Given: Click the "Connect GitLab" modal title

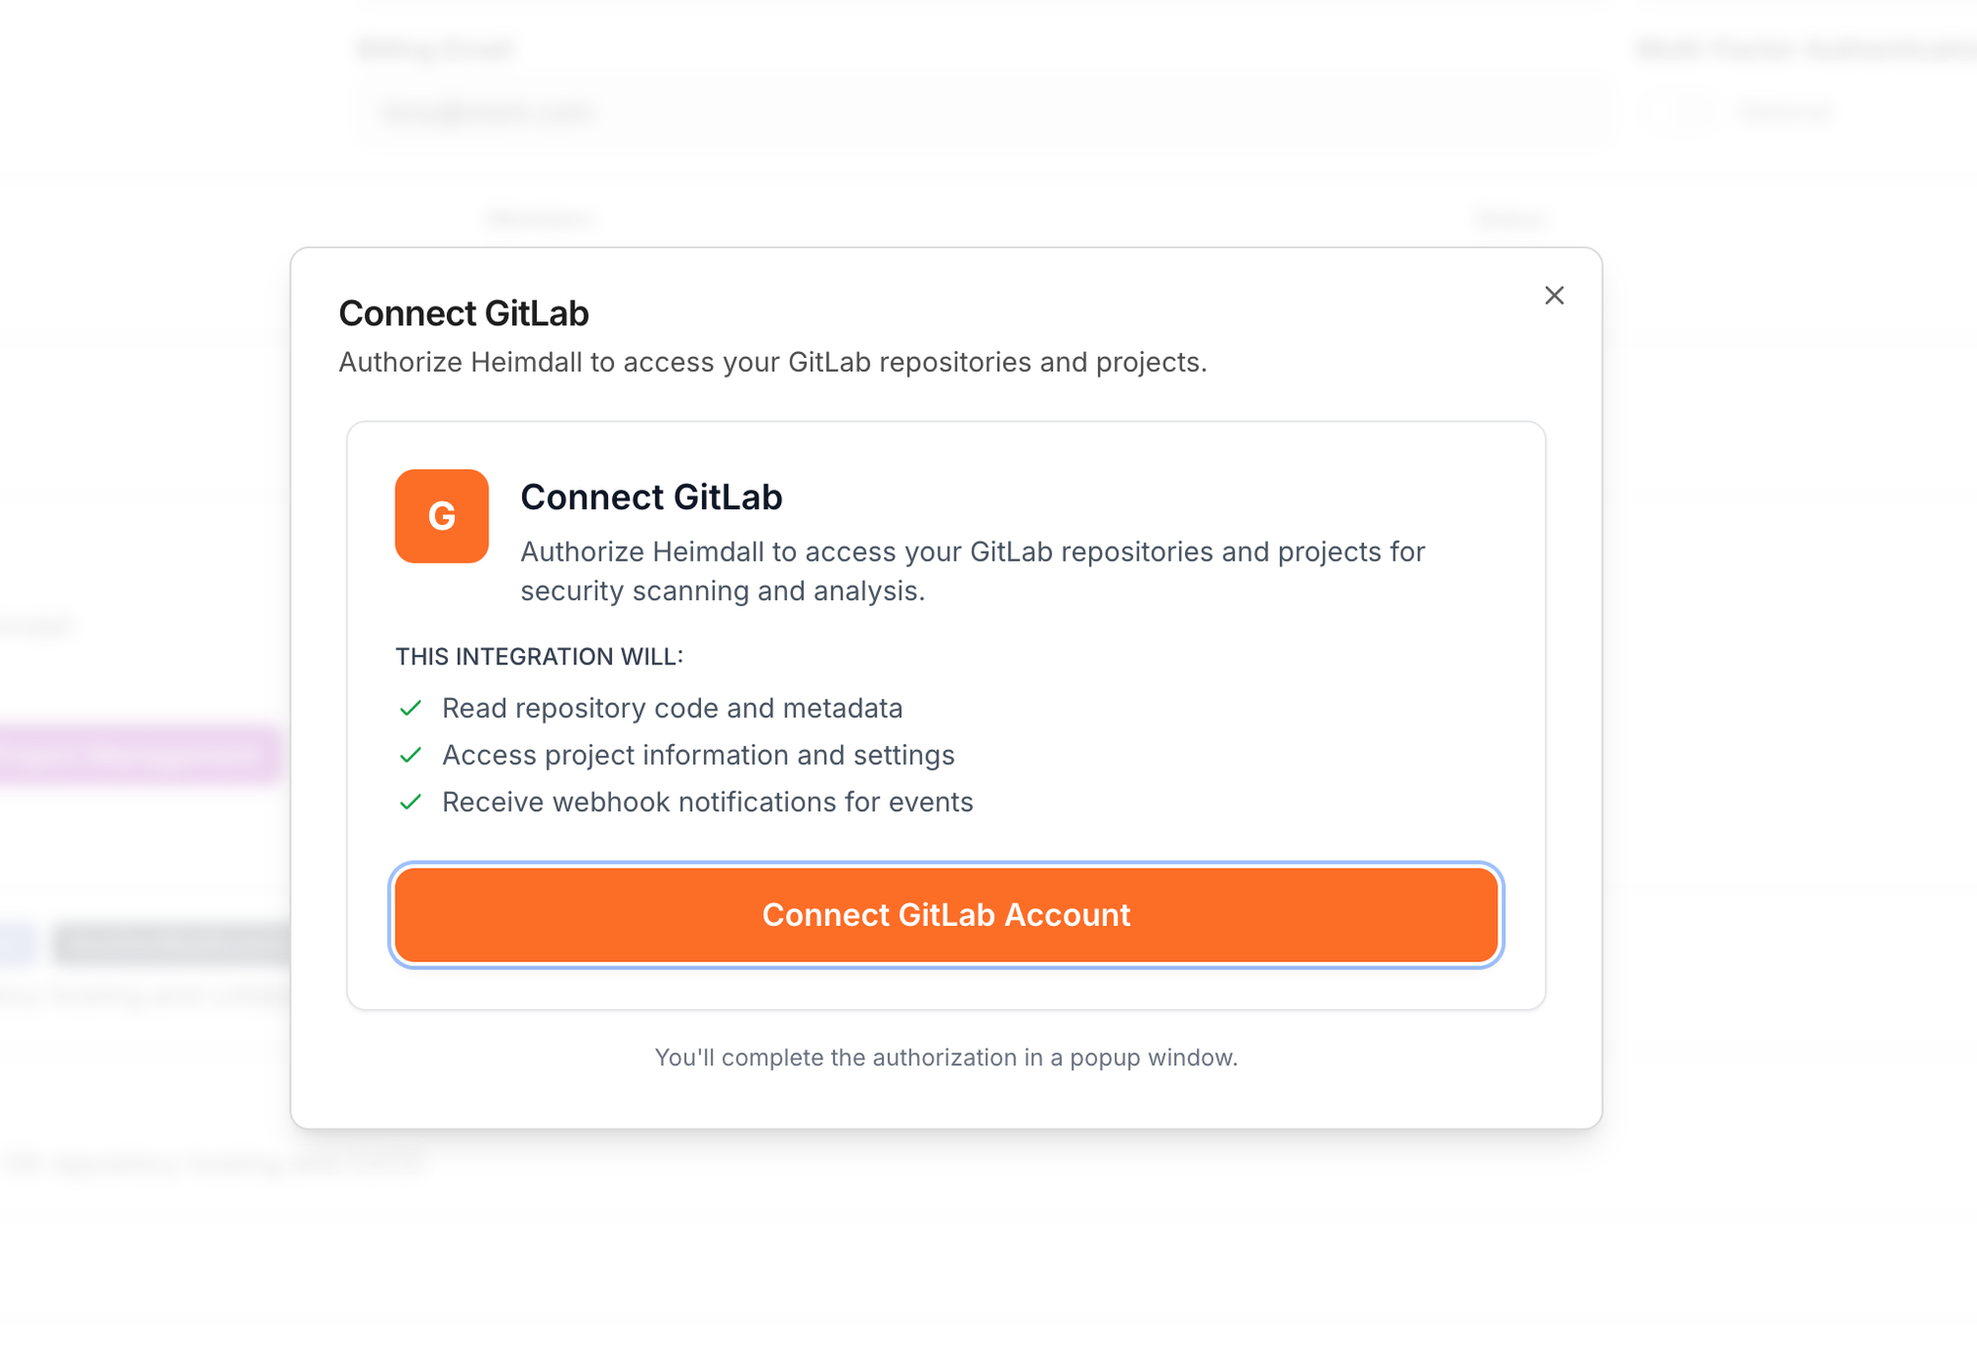Looking at the screenshot, I should pyautogui.click(x=464, y=312).
